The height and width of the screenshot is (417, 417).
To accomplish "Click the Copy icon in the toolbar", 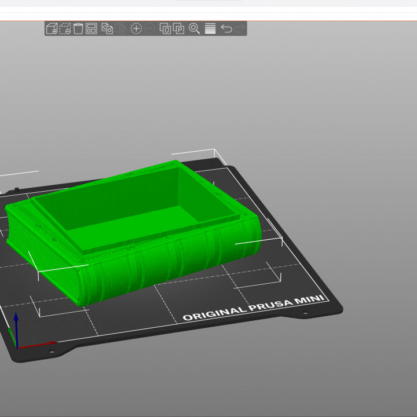I will (107, 28).
